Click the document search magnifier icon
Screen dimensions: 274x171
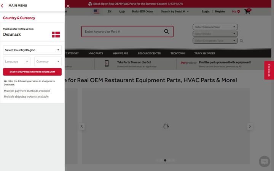(x=242, y=41)
